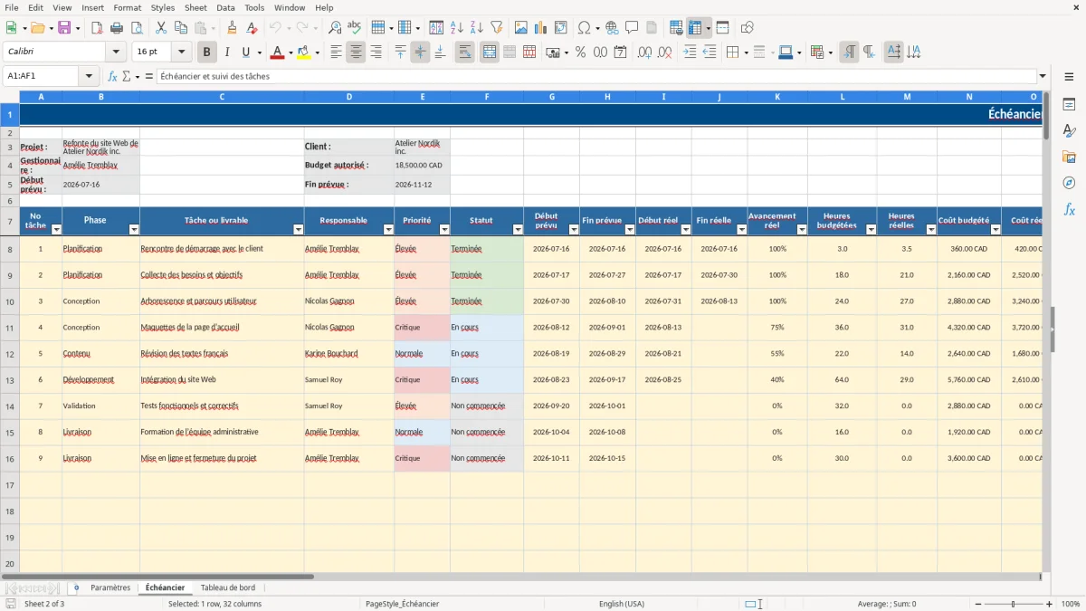Image resolution: width=1086 pixels, height=611 pixels.
Task: Open the Sidebar Gallery icon
Action: tap(1069, 158)
